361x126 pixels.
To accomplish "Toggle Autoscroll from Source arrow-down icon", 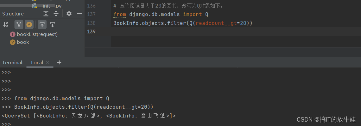I will tap(53, 25).
